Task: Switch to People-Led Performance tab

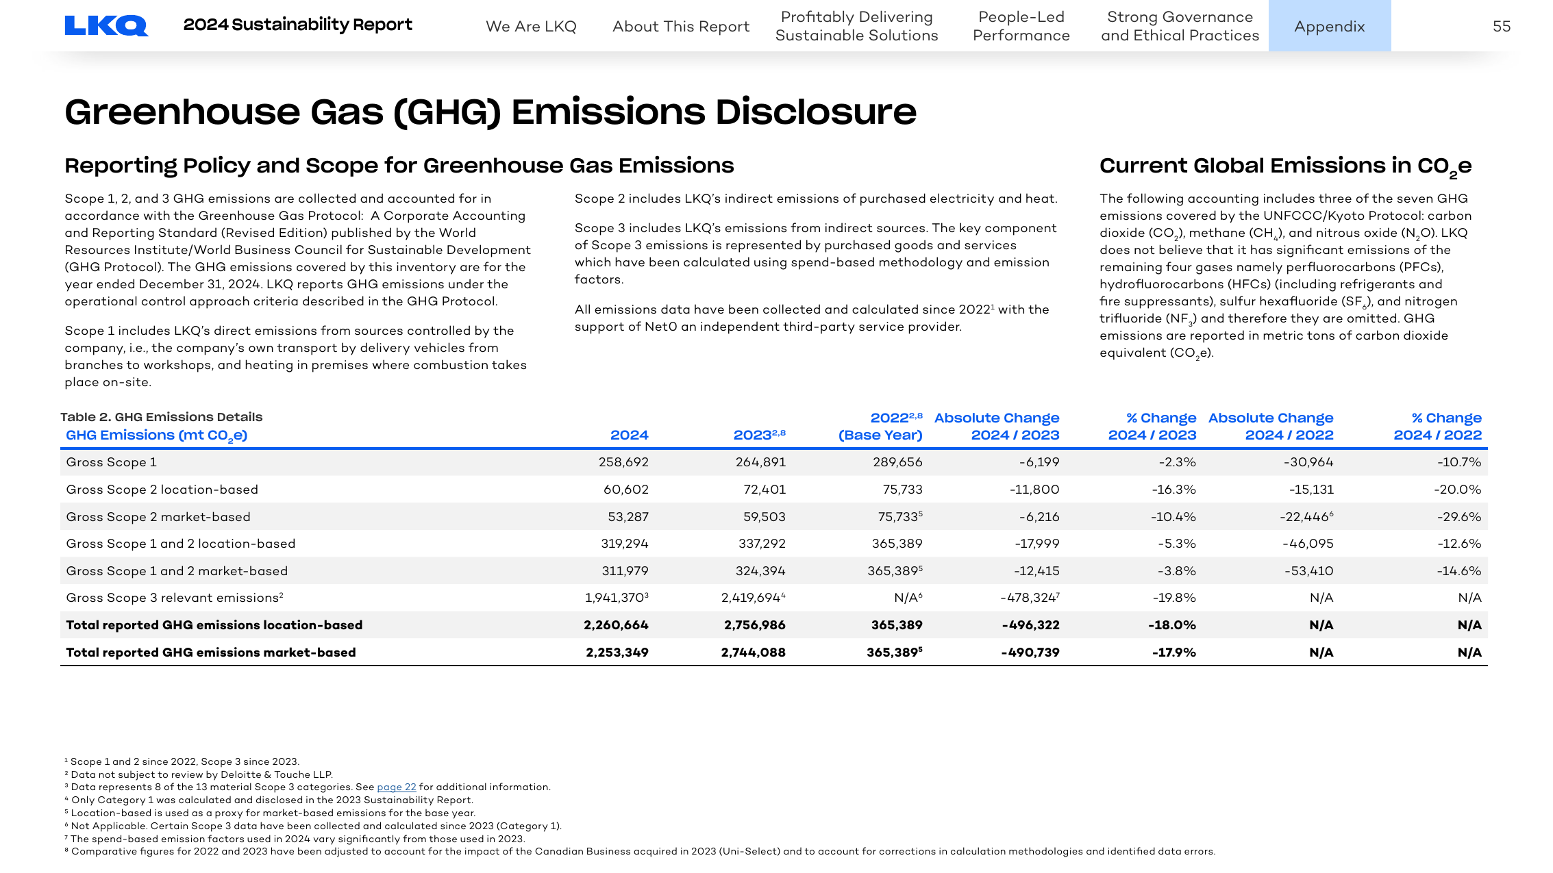Action: 1021,26
